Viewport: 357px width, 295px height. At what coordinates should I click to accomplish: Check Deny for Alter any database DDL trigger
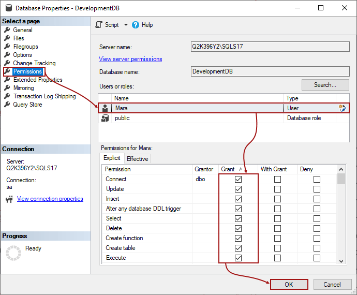(x=317, y=209)
